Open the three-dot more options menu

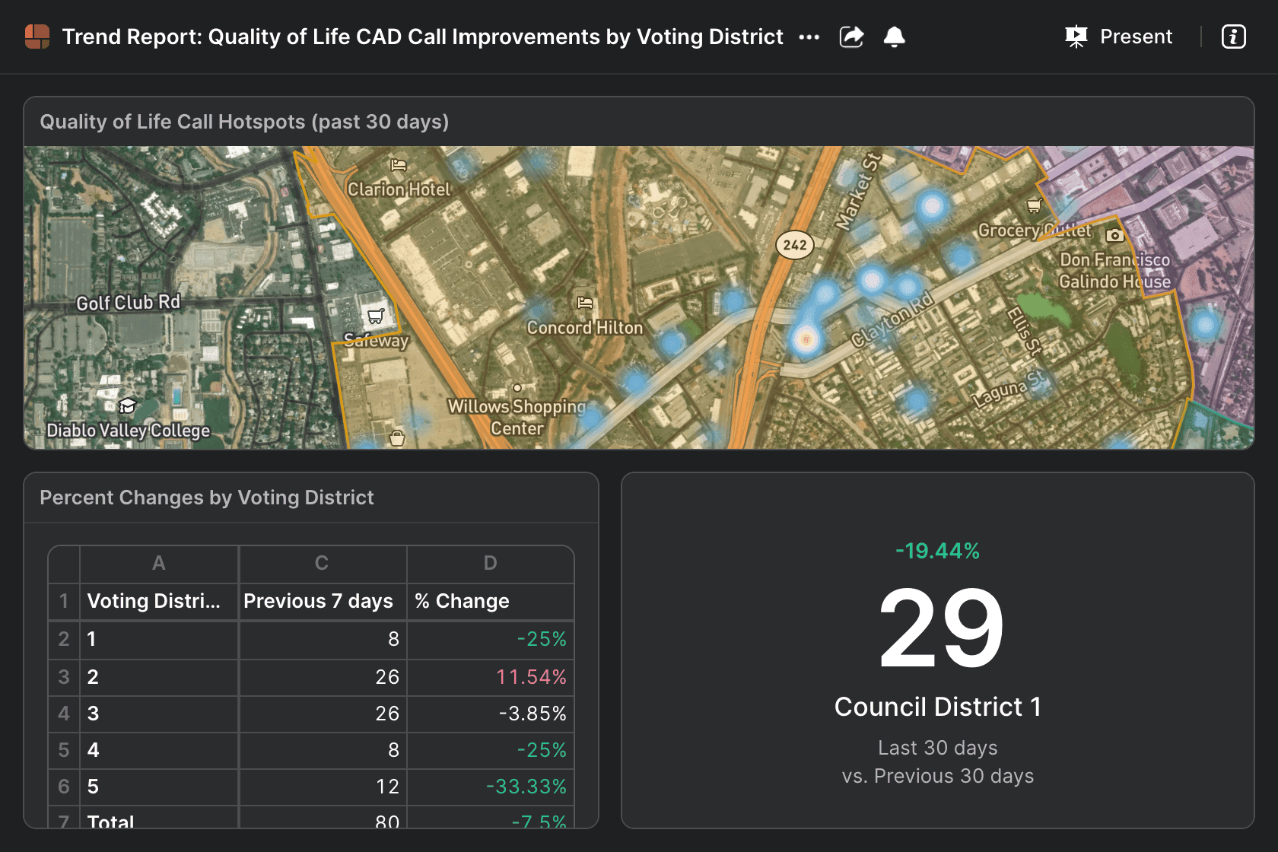click(x=809, y=37)
